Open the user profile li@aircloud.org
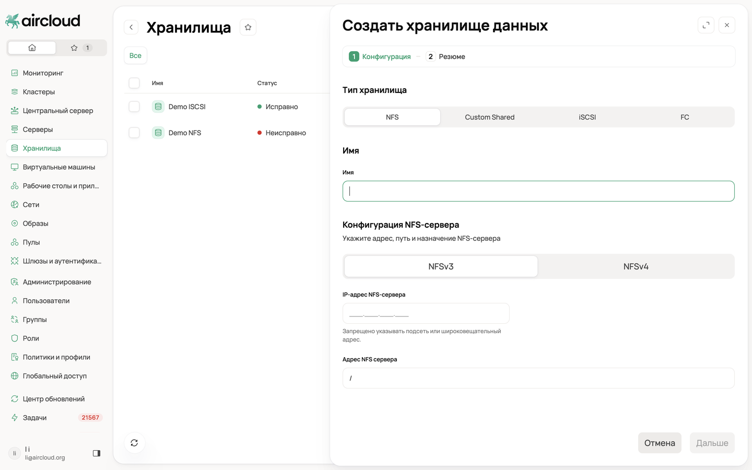Screen dimensions: 752x470 (37, 453)
